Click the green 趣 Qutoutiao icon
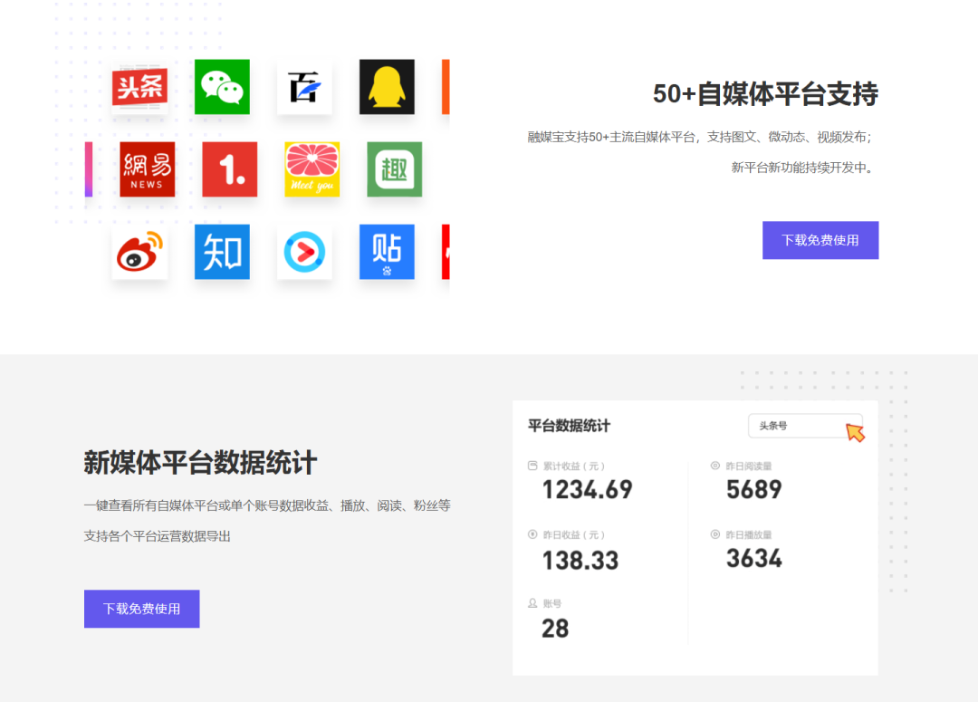 [x=394, y=169]
